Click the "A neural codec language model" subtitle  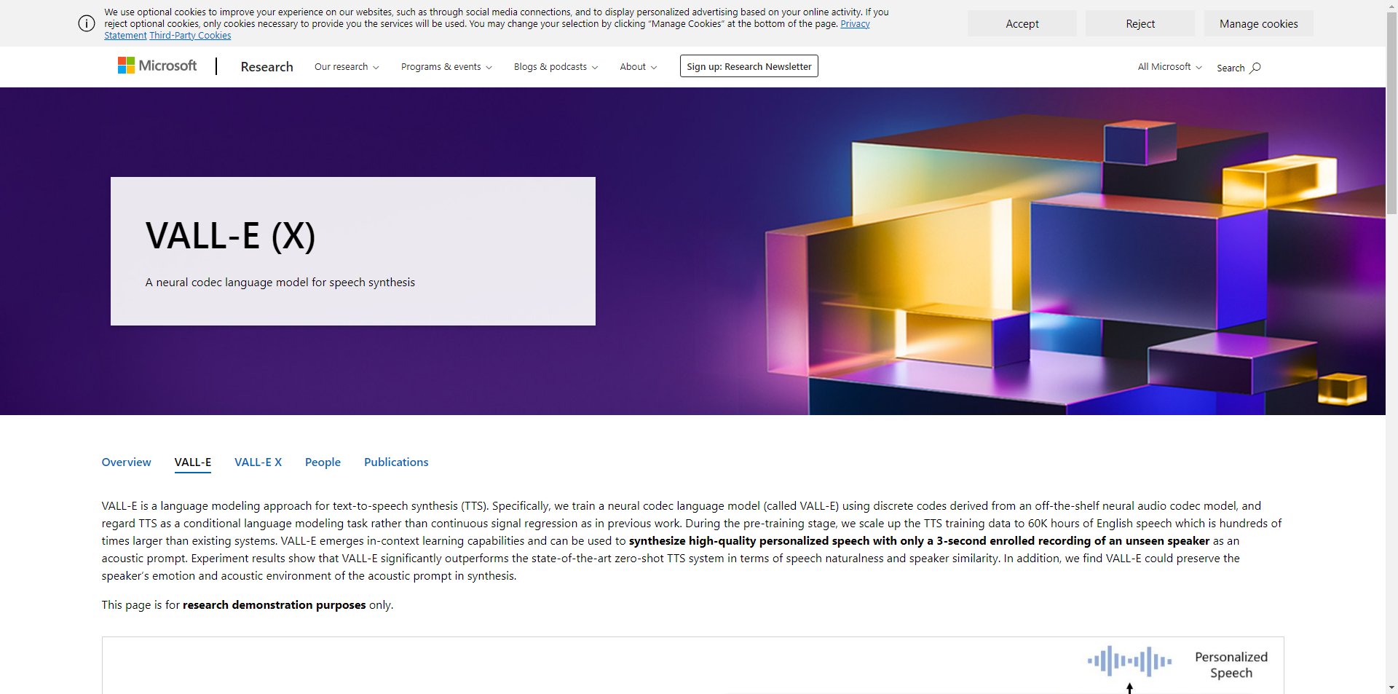pyautogui.click(x=280, y=282)
